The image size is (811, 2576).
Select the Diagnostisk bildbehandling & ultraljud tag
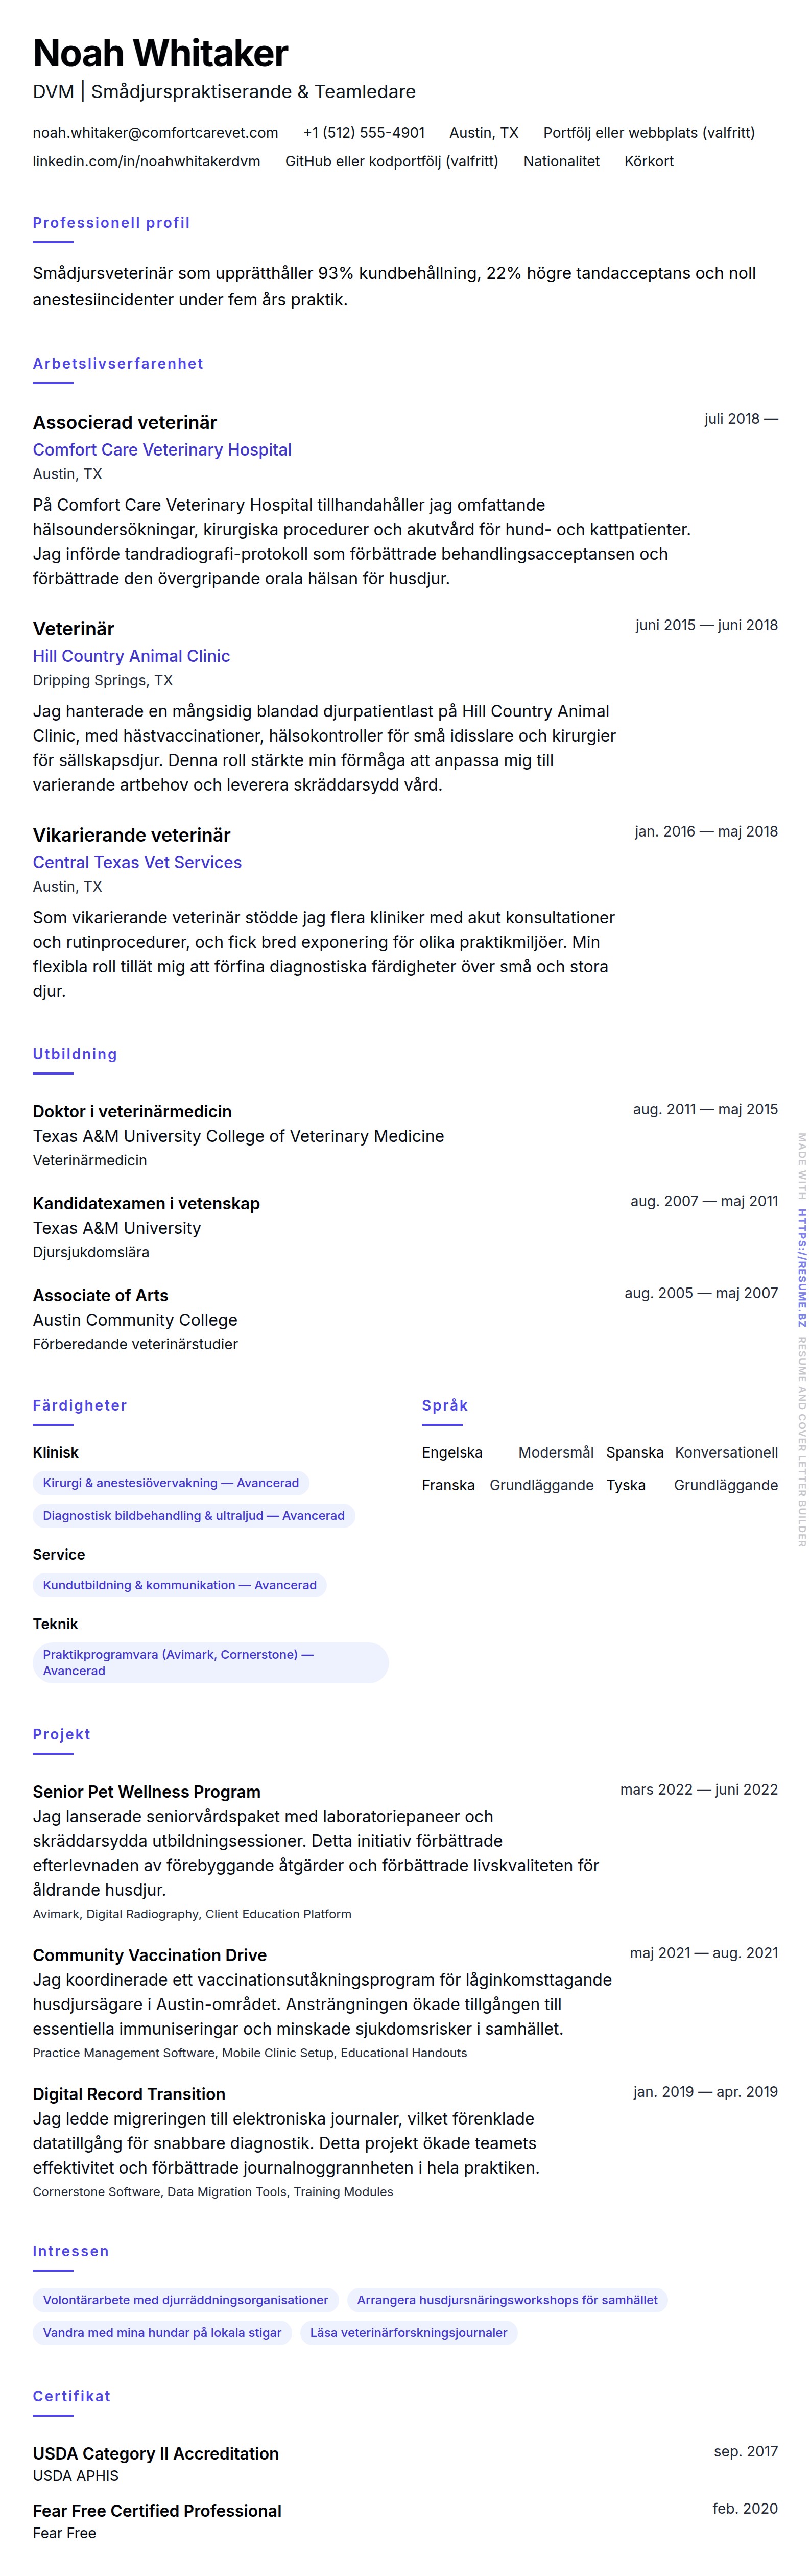193,1516
